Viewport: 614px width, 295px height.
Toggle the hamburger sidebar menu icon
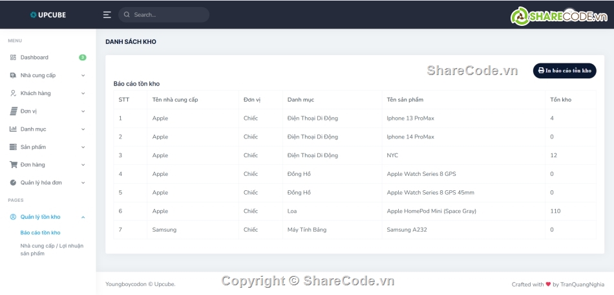pos(107,15)
